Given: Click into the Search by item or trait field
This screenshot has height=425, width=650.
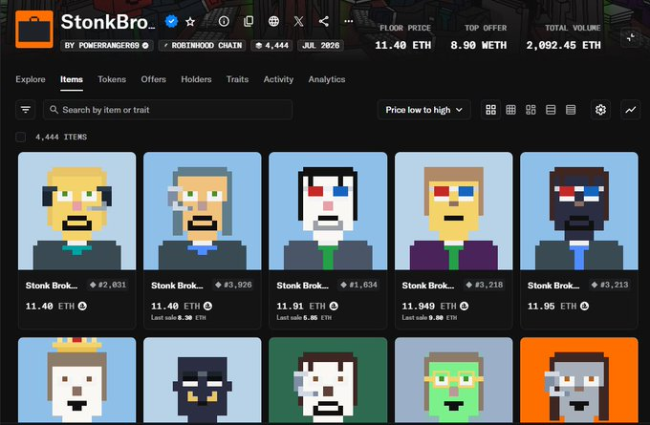Looking at the screenshot, I should 168,110.
